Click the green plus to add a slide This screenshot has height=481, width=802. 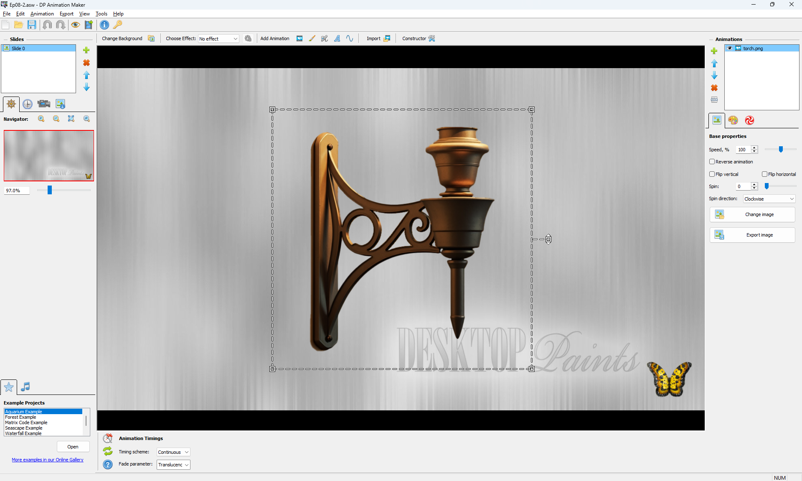86,50
